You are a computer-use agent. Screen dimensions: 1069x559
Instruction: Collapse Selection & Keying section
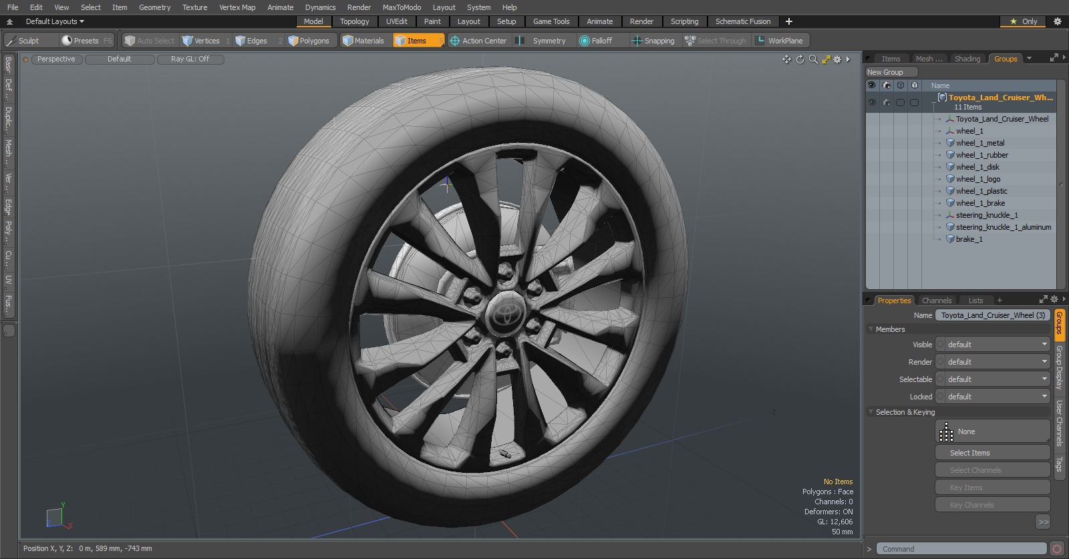tap(871, 412)
